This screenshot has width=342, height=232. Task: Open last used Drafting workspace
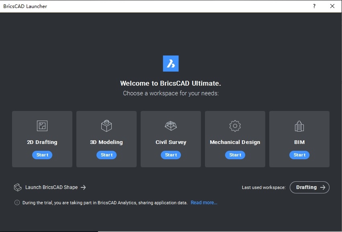point(309,187)
